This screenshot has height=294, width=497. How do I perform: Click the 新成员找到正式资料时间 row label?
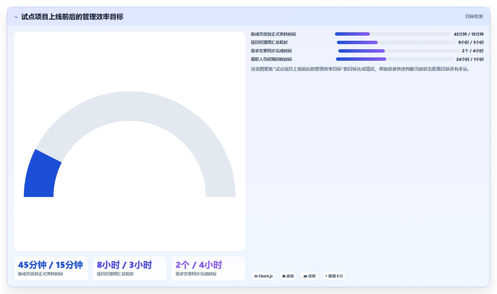point(273,34)
